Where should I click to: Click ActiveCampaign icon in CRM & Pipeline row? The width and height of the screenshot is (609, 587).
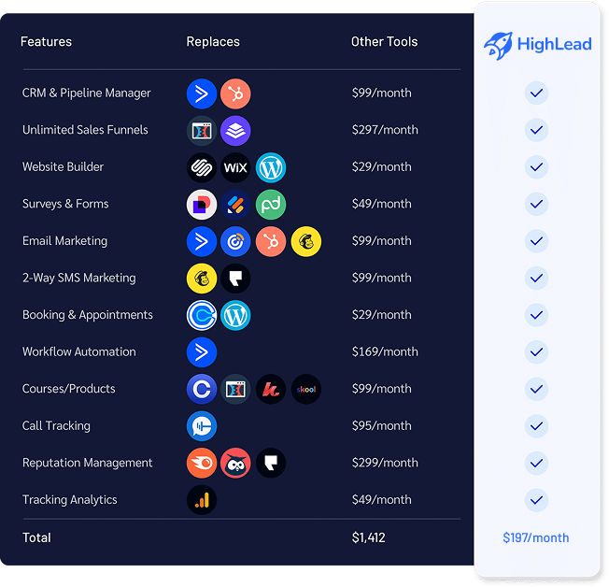tap(202, 93)
